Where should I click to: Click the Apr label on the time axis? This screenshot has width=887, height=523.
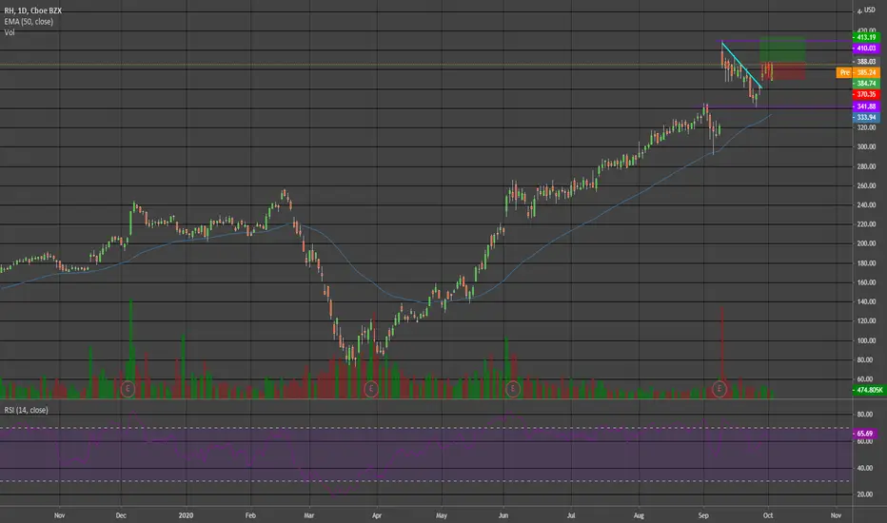(x=377, y=515)
